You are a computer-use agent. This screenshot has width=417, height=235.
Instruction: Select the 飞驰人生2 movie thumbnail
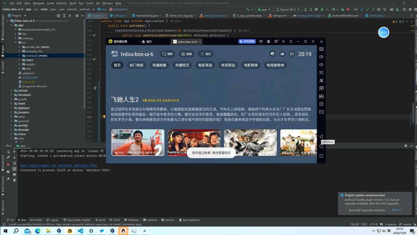click(x=138, y=143)
